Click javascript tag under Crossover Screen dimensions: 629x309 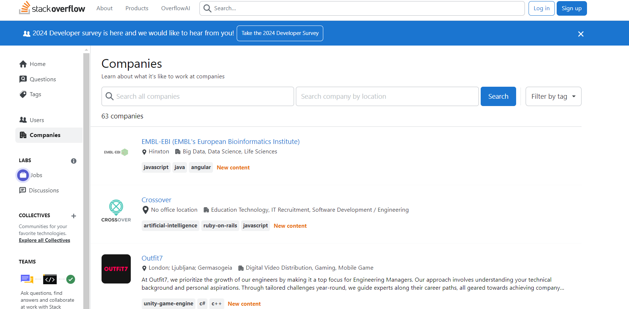click(x=255, y=226)
